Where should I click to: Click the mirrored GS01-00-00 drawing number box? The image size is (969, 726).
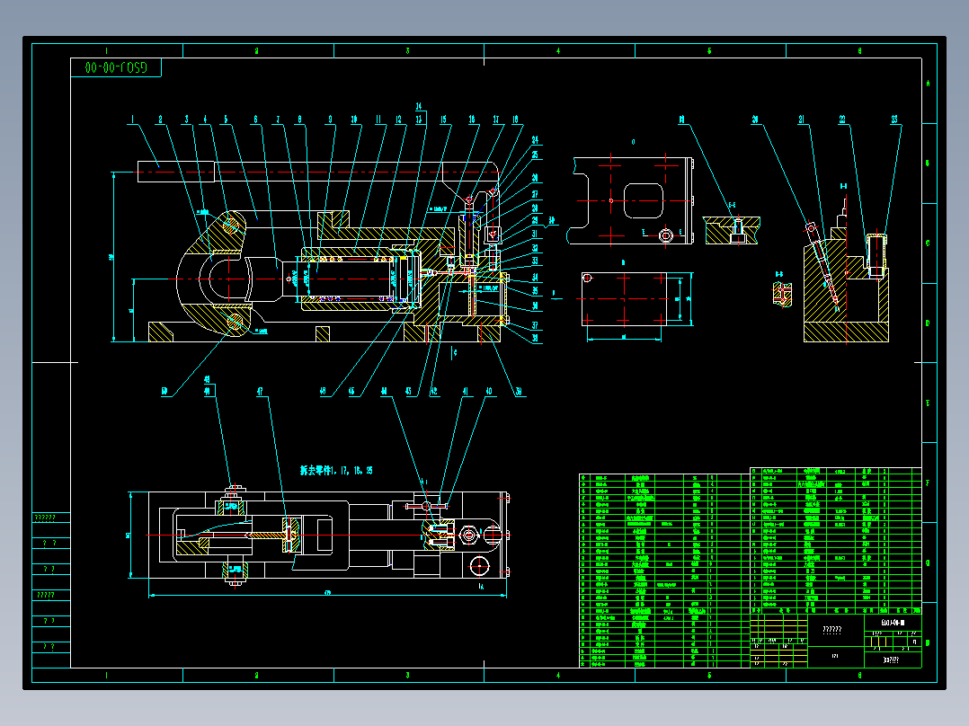pyautogui.click(x=116, y=67)
